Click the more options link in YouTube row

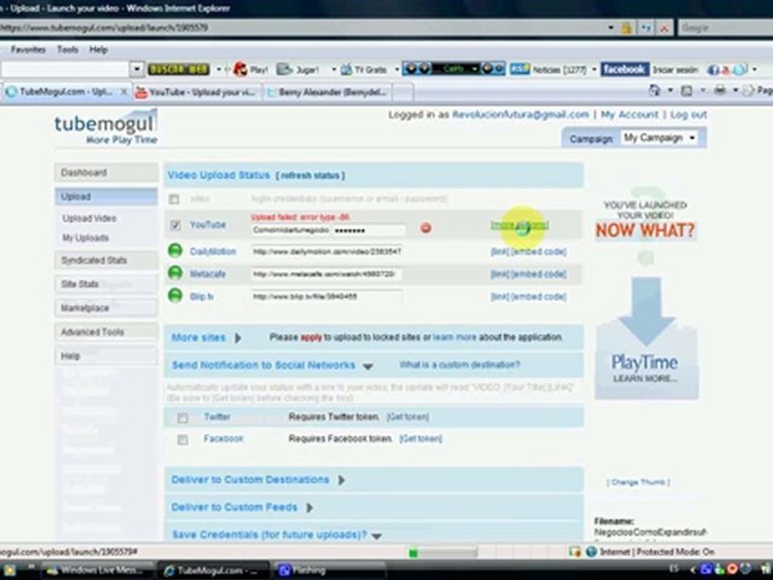pos(519,226)
